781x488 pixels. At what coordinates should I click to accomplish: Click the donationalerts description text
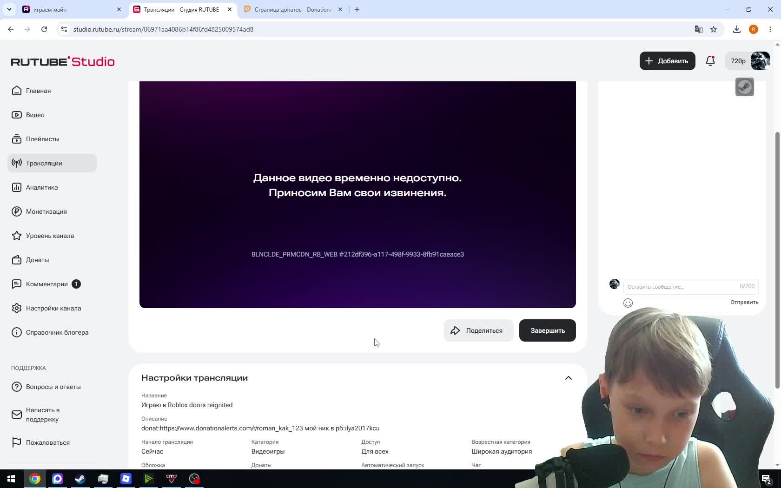tap(260, 428)
